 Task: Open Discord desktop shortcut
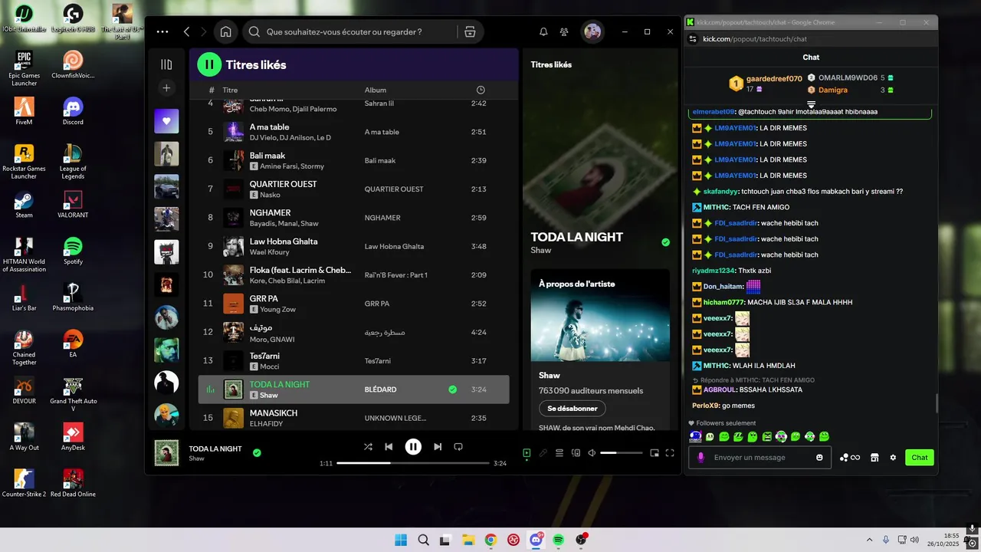coord(73,111)
